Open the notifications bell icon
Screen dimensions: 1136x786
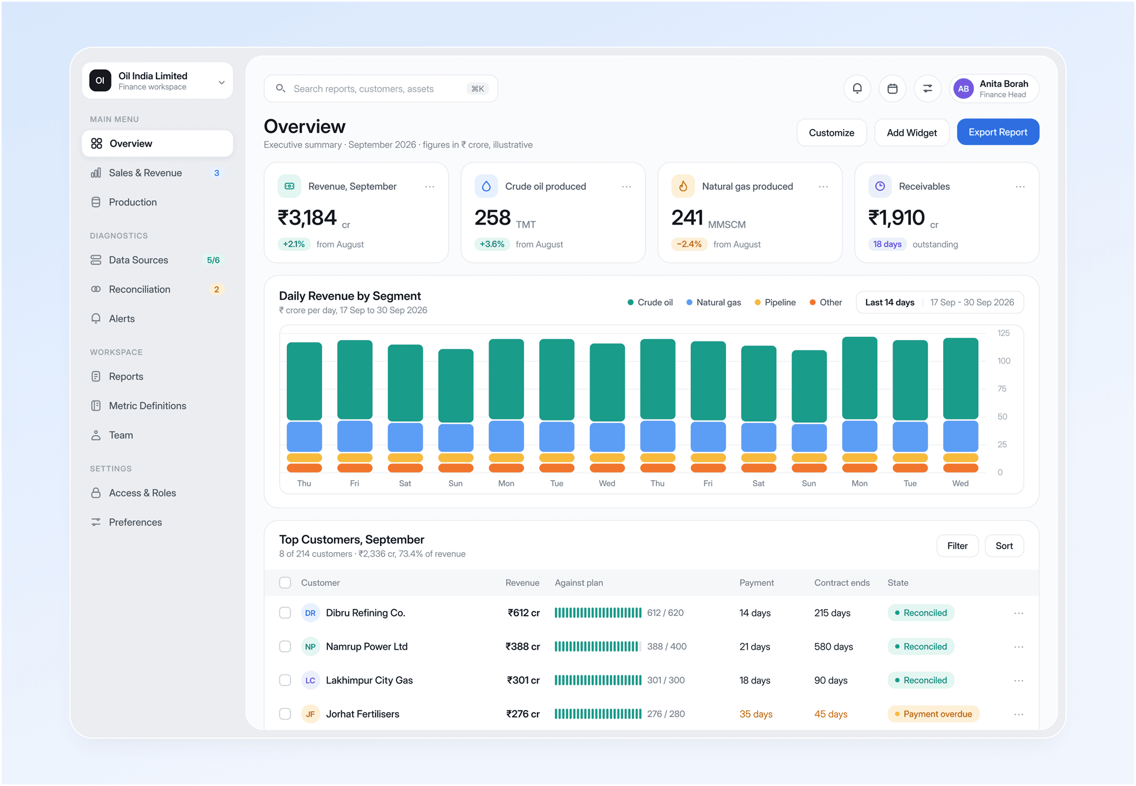[857, 89]
